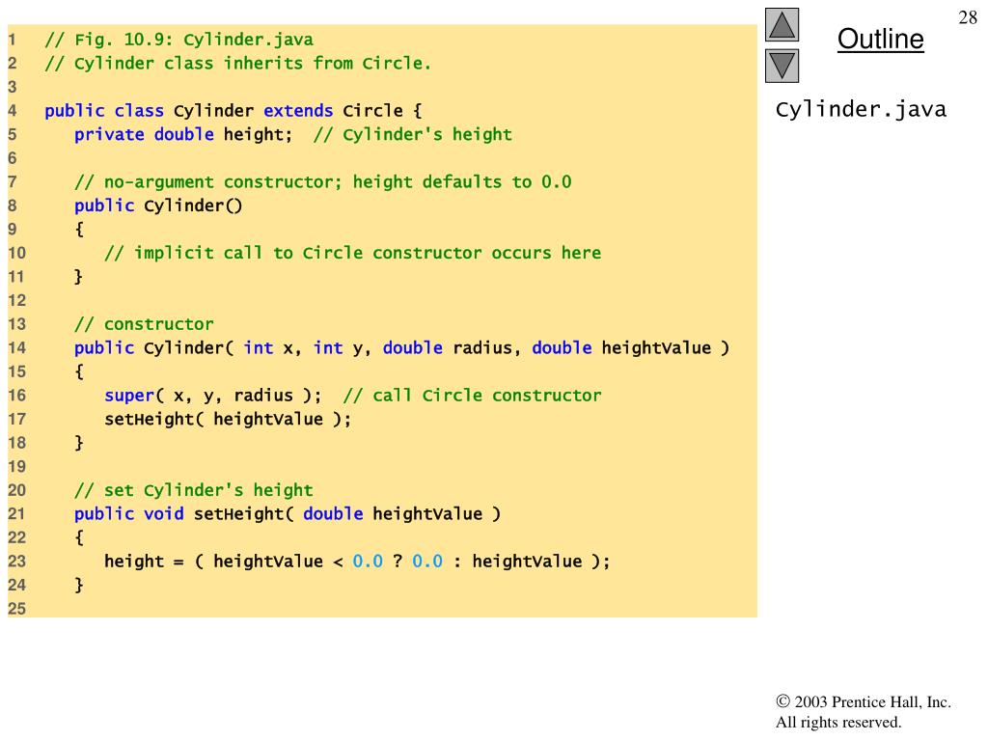Click the closing brace on line 18
The image size is (988, 741).
click(x=79, y=444)
